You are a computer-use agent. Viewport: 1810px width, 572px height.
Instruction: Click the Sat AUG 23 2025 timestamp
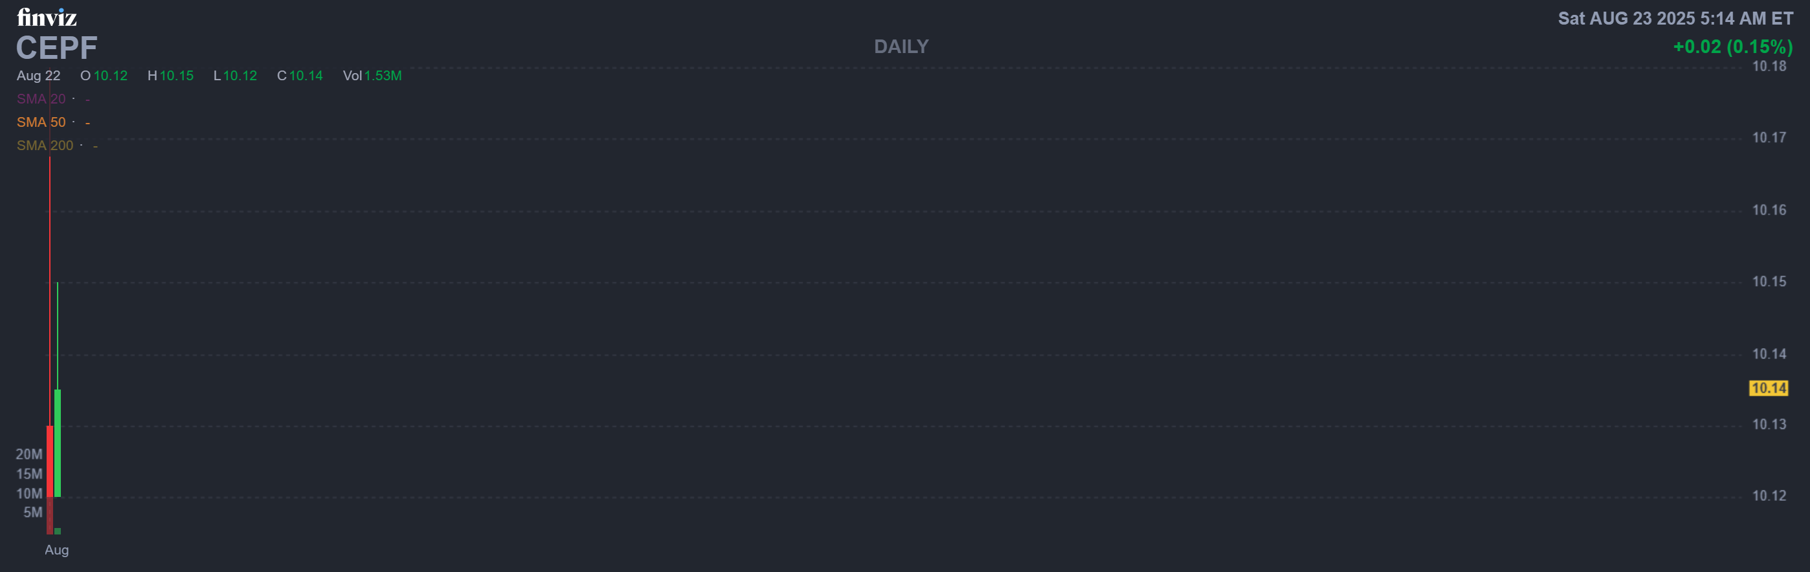point(1675,18)
